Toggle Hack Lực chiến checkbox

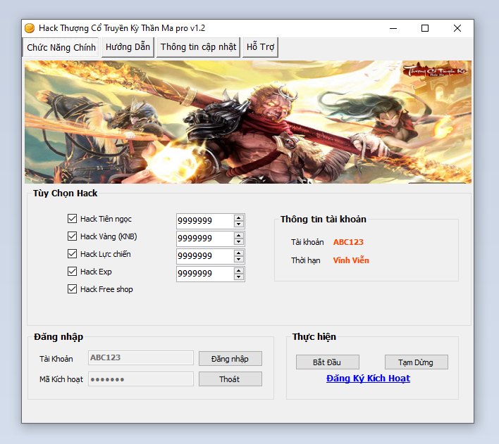72,254
